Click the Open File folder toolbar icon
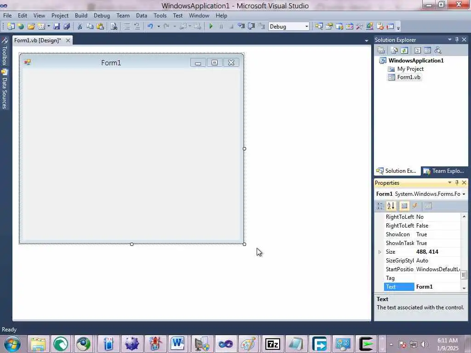The image size is (471, 353). (x=31, y=26)
